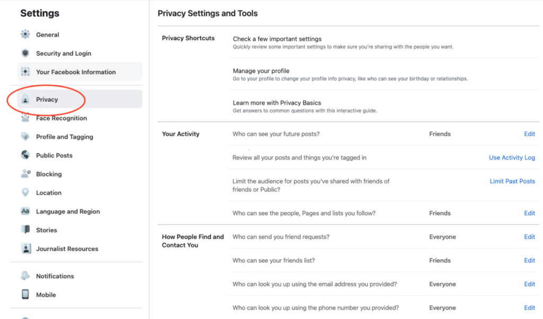Click 'Everyone' value for email address lookup

(x=442, y=284)
